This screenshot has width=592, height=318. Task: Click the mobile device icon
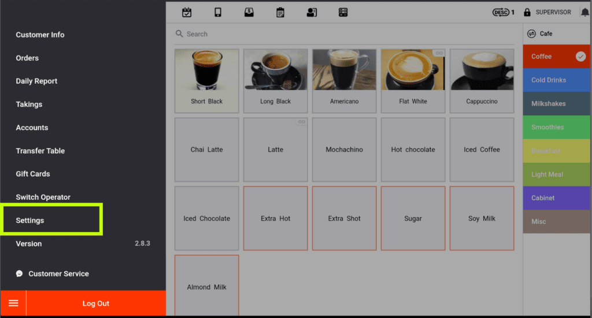(x=218, y=12)
